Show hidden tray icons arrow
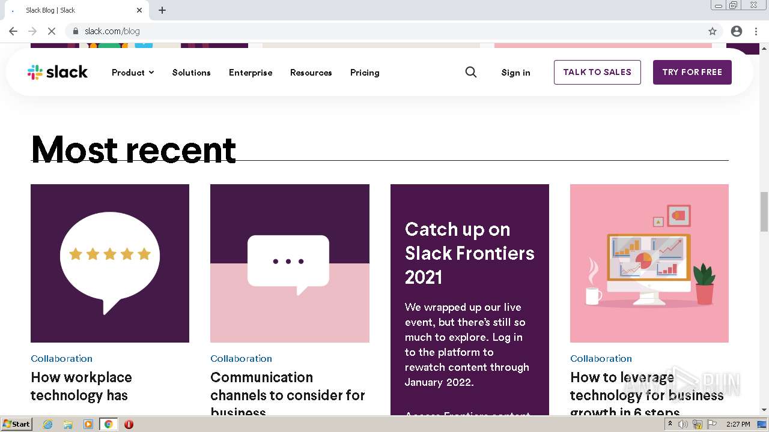769x432 pixels. click(670, 424)
